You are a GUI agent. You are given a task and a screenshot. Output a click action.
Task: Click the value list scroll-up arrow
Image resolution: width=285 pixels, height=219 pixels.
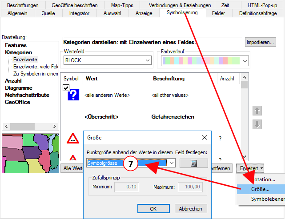click(244, 77)
